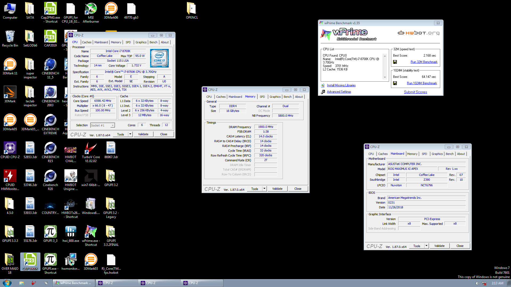Select wPrime Benchmark taskbar button
511x287 pixels.
coord(73,283)
